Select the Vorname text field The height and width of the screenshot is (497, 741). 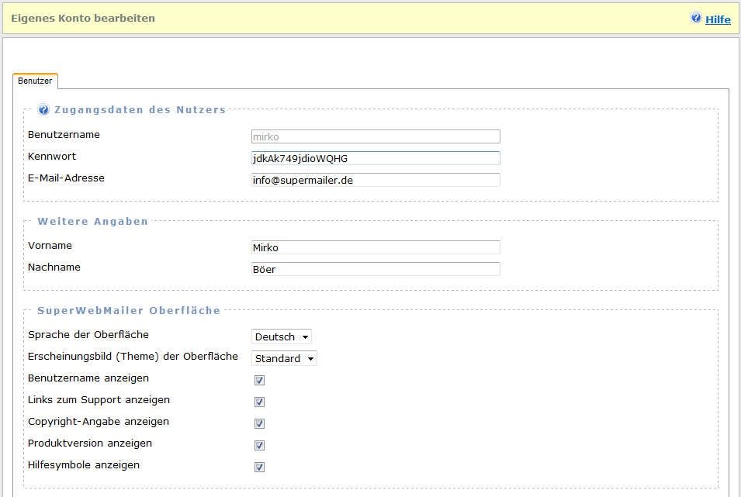376,247
